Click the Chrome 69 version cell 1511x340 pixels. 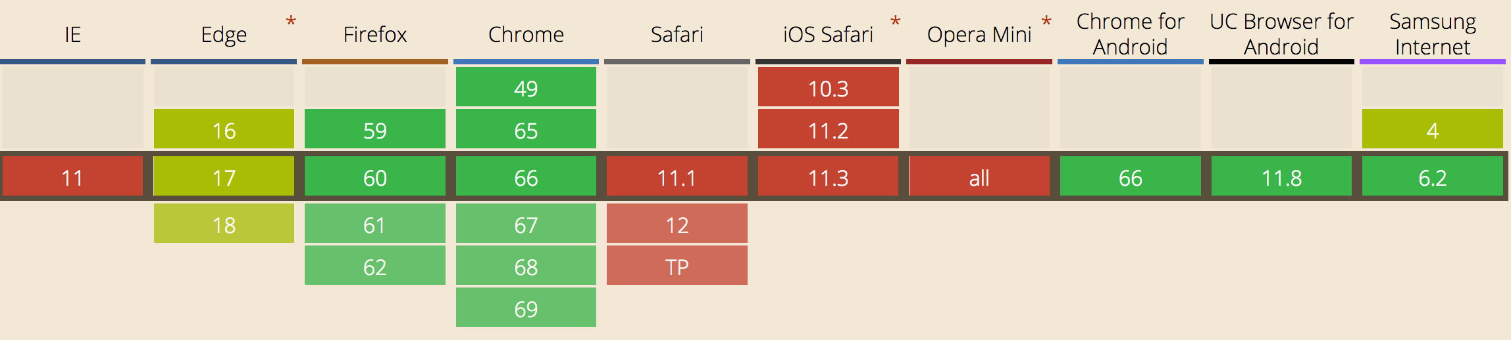click(x=526, y=307)
